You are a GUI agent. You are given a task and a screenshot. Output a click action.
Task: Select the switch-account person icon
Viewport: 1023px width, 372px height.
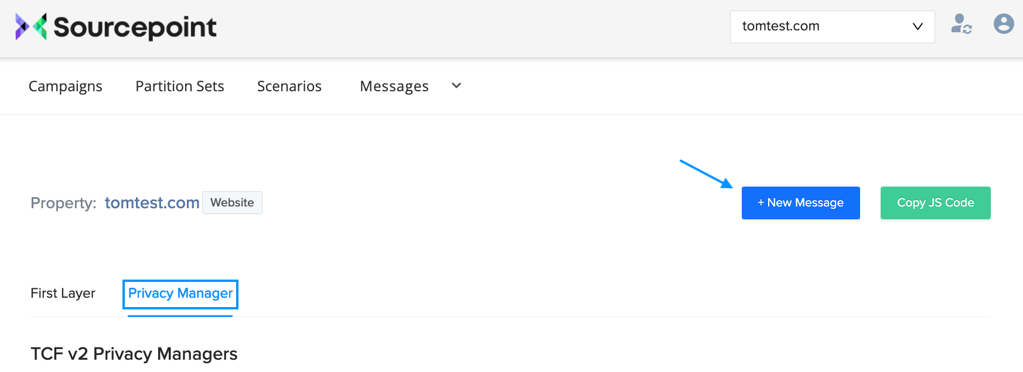tap(960, 24)
